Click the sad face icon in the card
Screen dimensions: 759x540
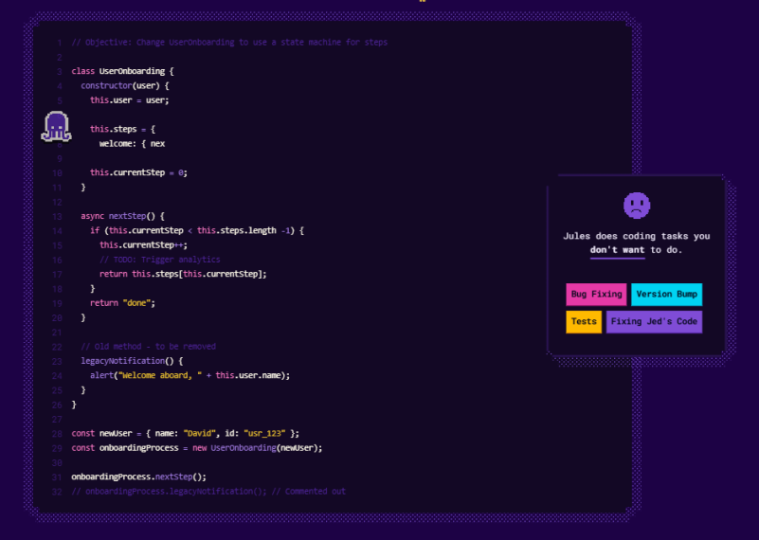tap(637, 206)
